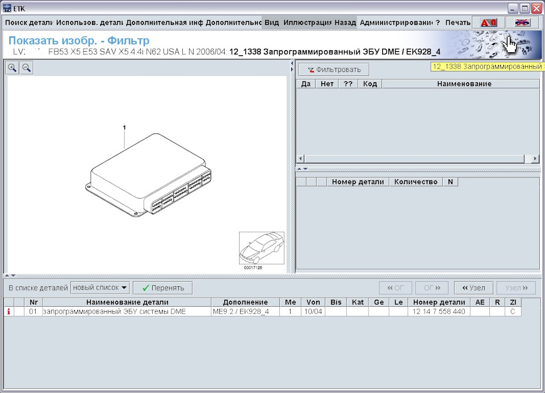Open the Вид menu
Screen dimensions: 545x393
[x=271, y=23]
